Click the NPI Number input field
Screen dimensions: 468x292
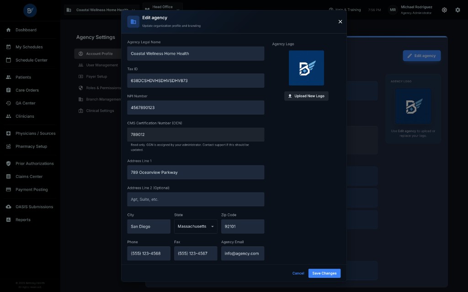tap(196, 108)
